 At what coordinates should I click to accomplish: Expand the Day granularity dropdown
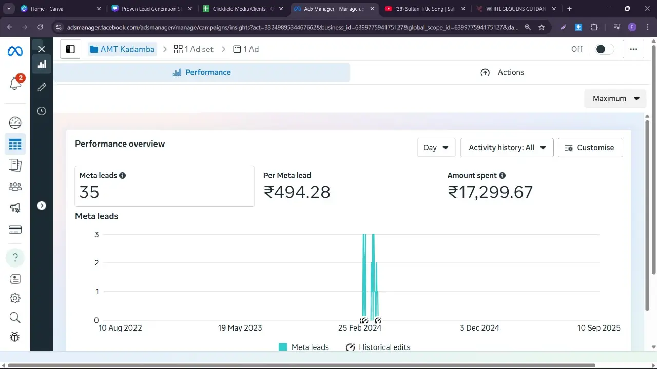click(x=436, y=148)
